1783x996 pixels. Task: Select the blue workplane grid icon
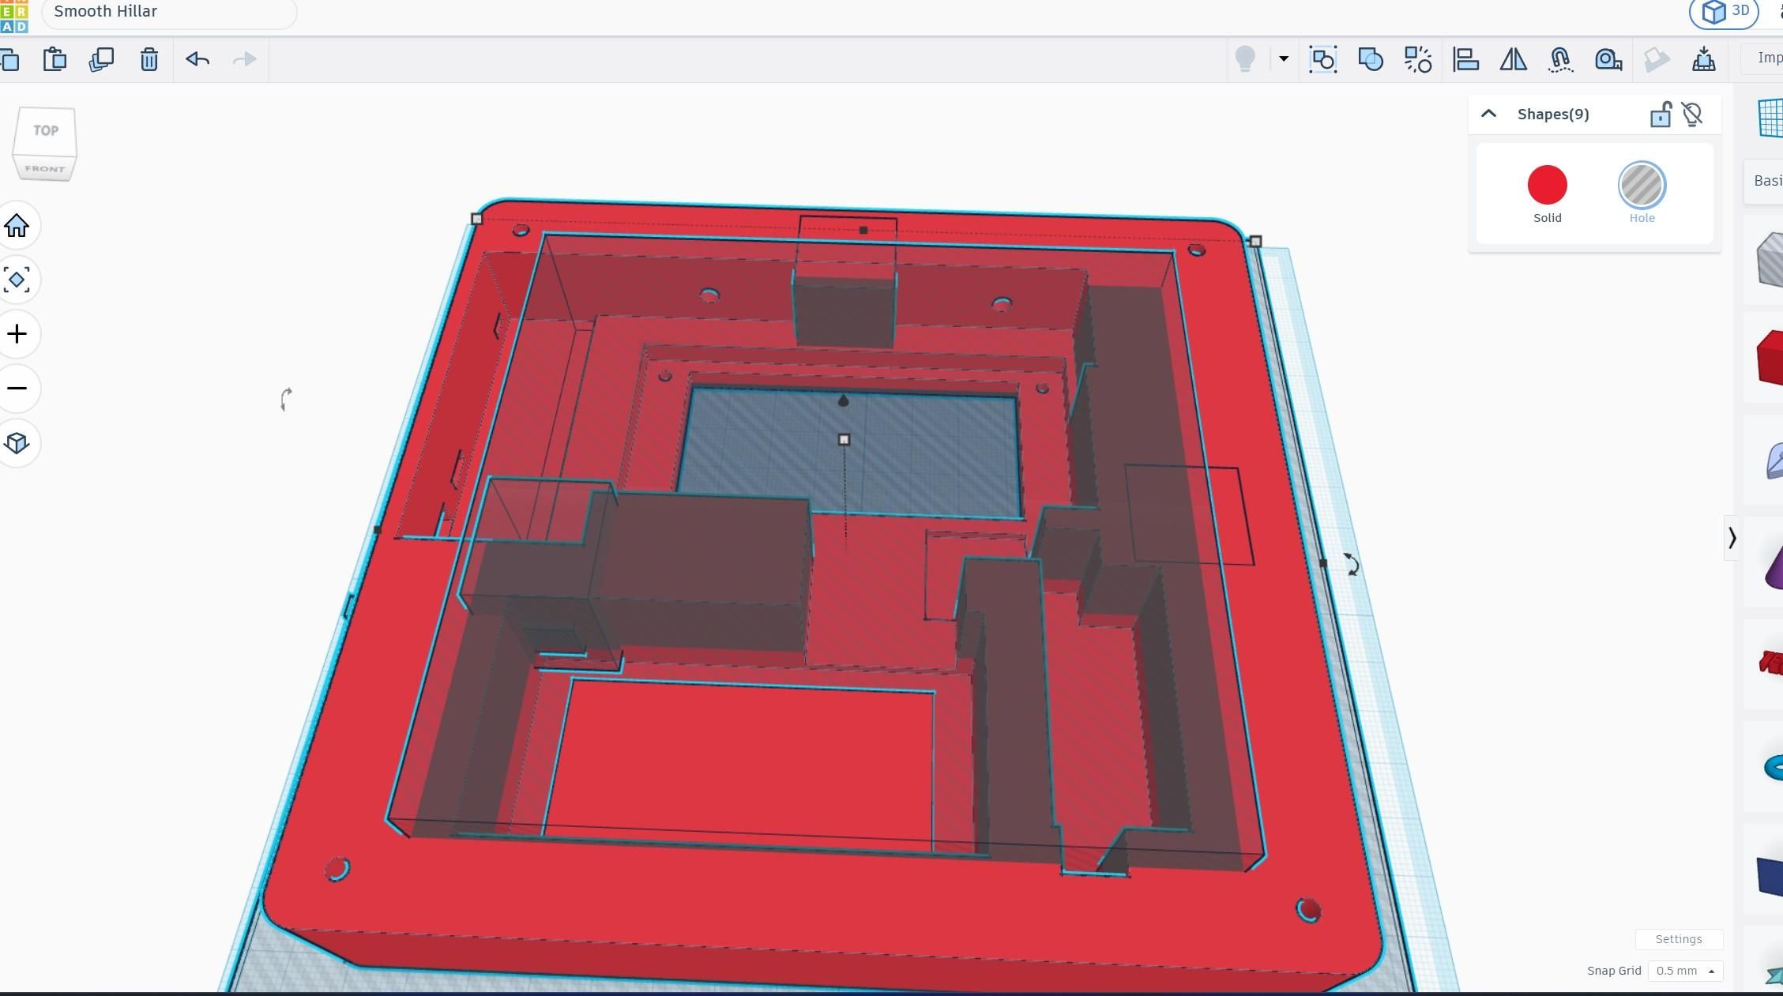pos(1770,118)
